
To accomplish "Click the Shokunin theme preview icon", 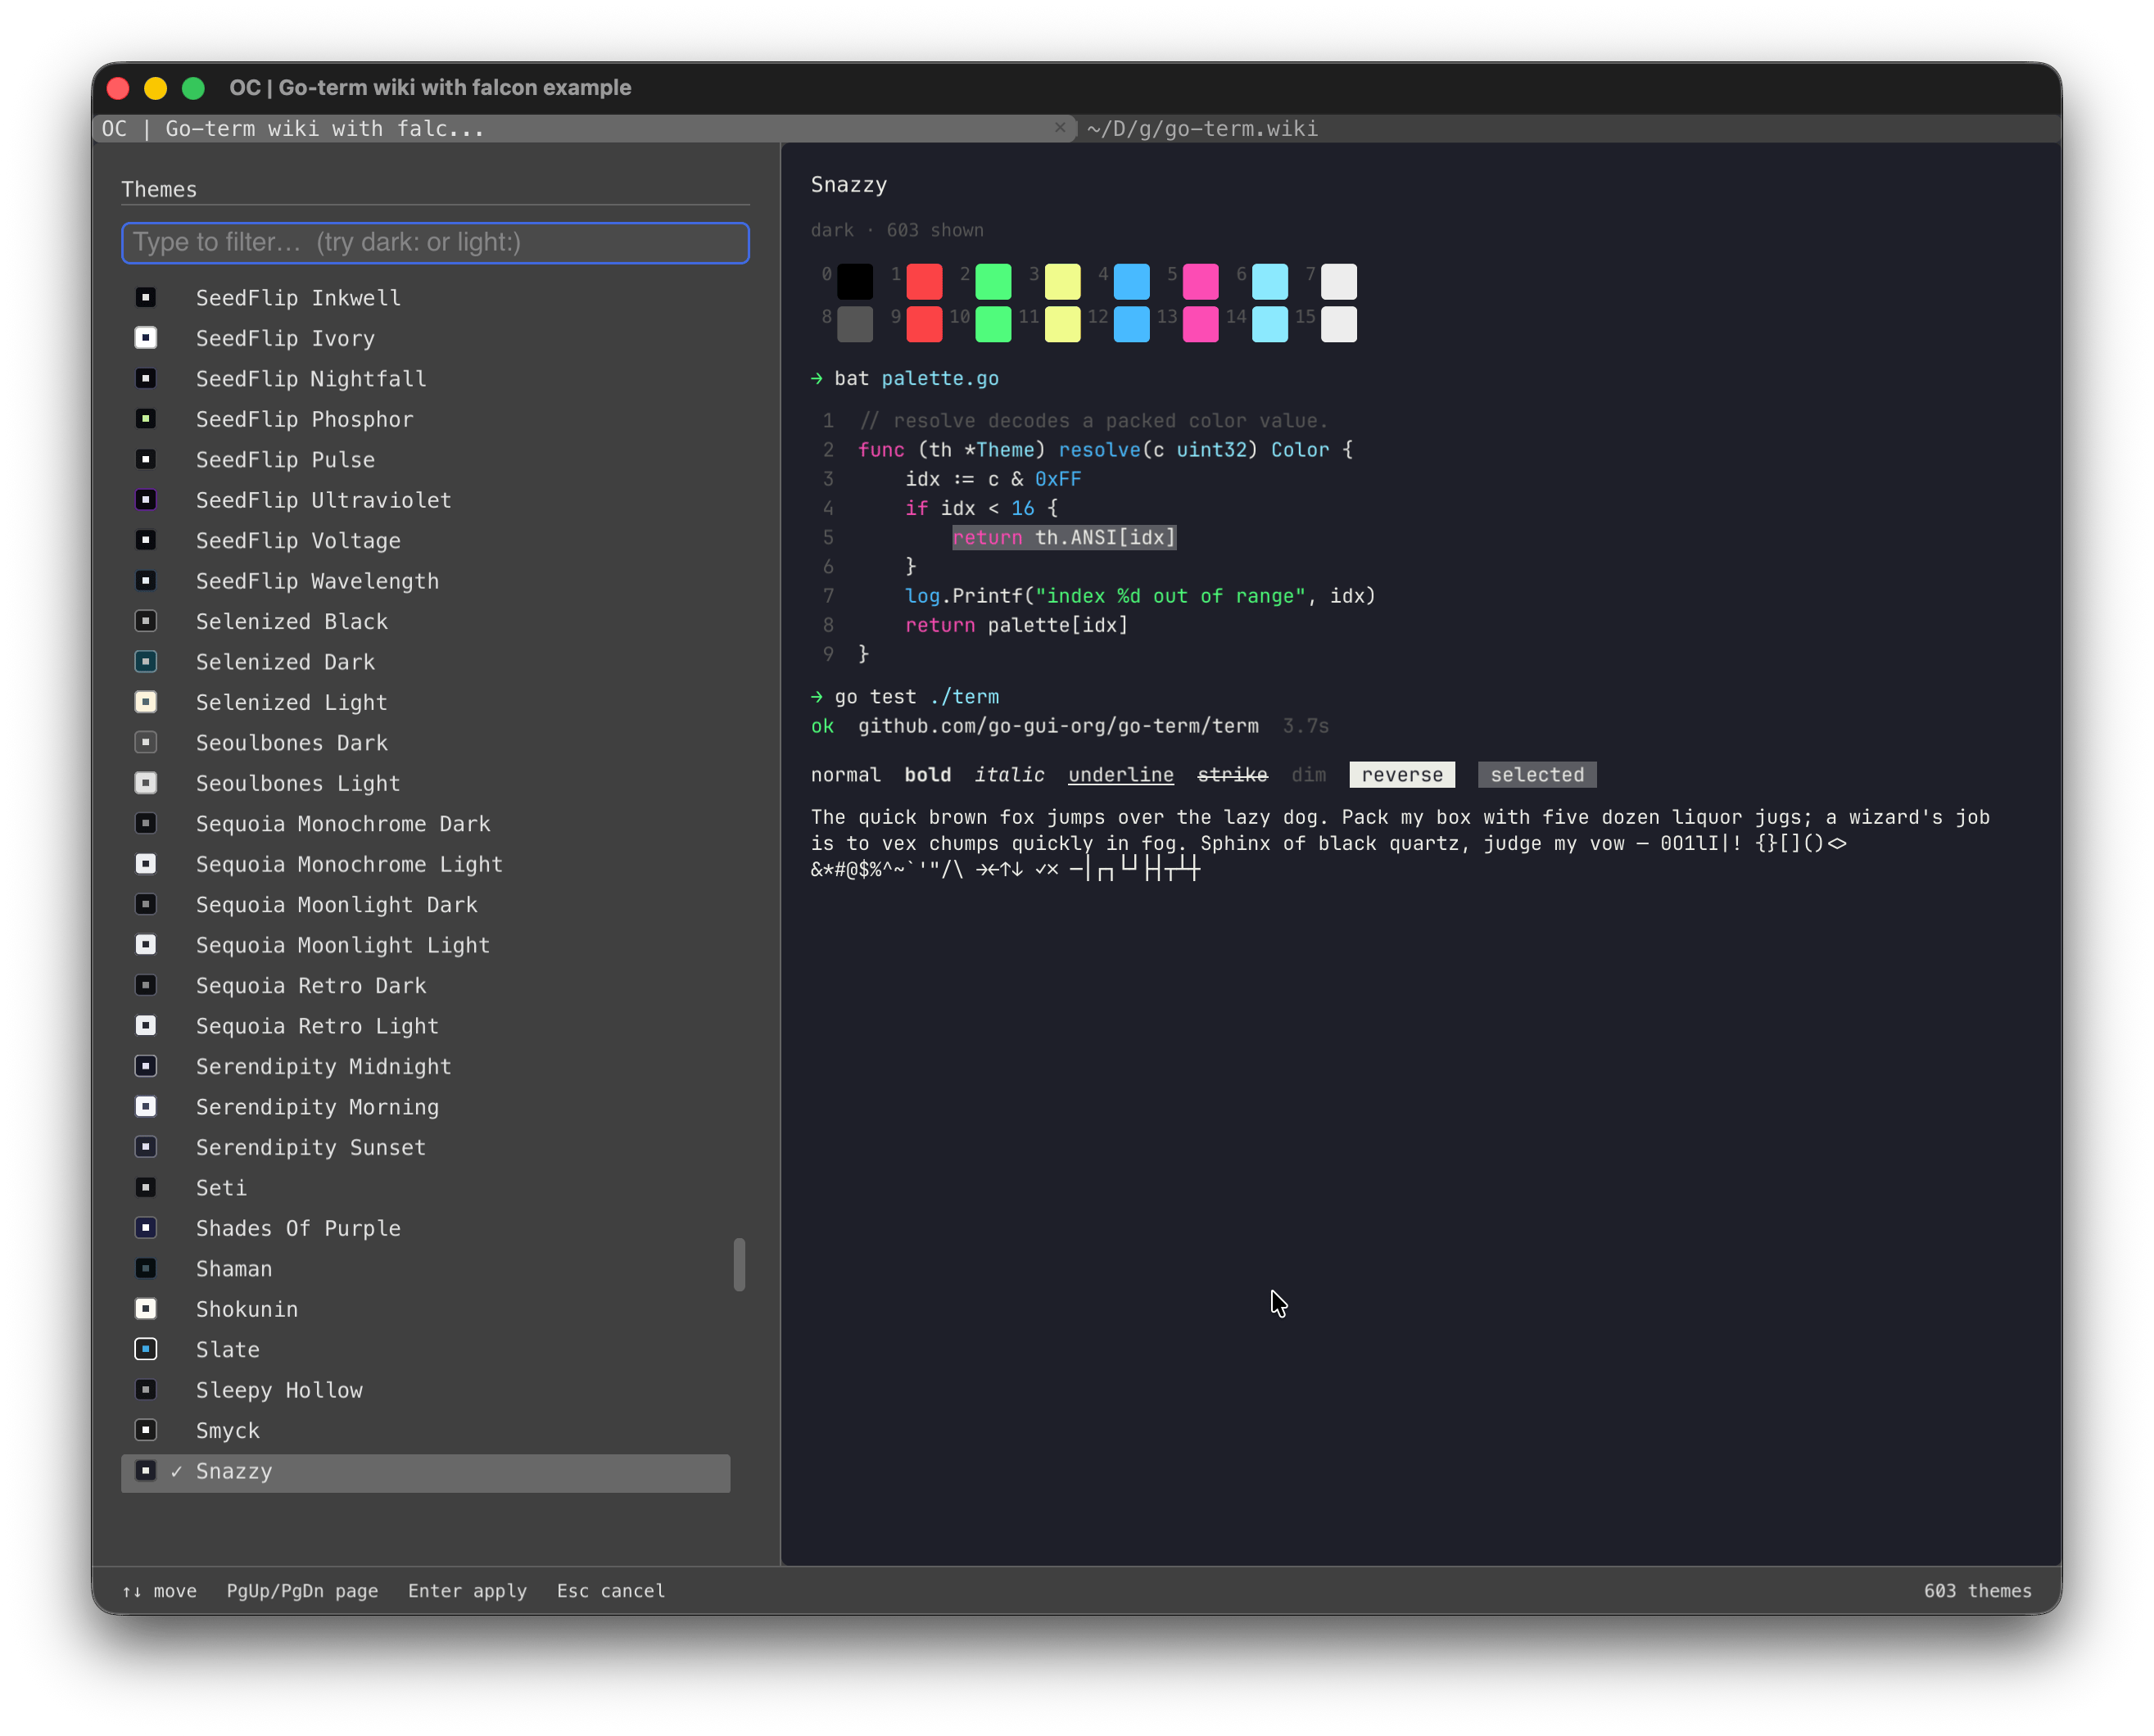I will point(146,1309).
